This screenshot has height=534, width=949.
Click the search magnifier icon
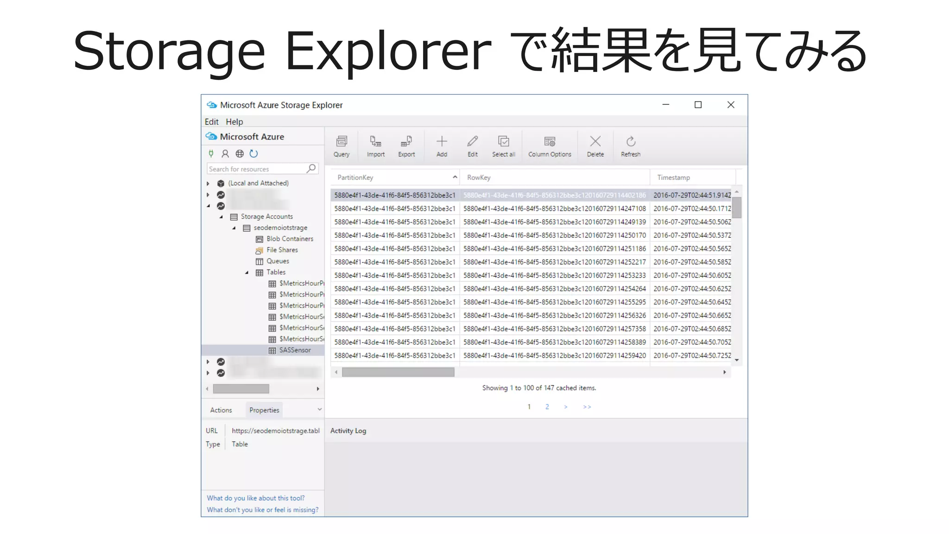pos(311,168)
